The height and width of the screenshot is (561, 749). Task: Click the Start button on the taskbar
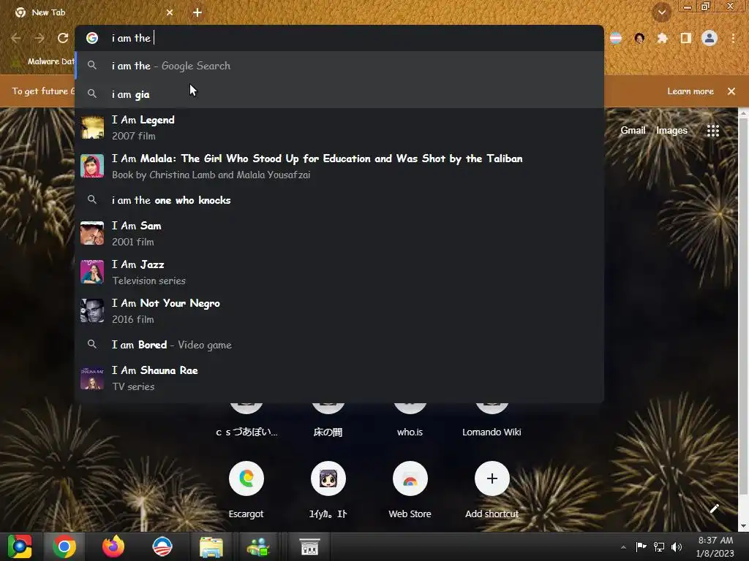click(x=20, y=546)
